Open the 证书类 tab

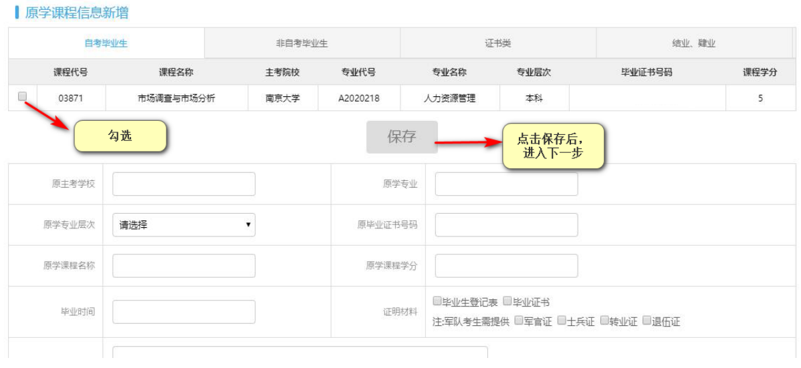click(x=497, y=43)
